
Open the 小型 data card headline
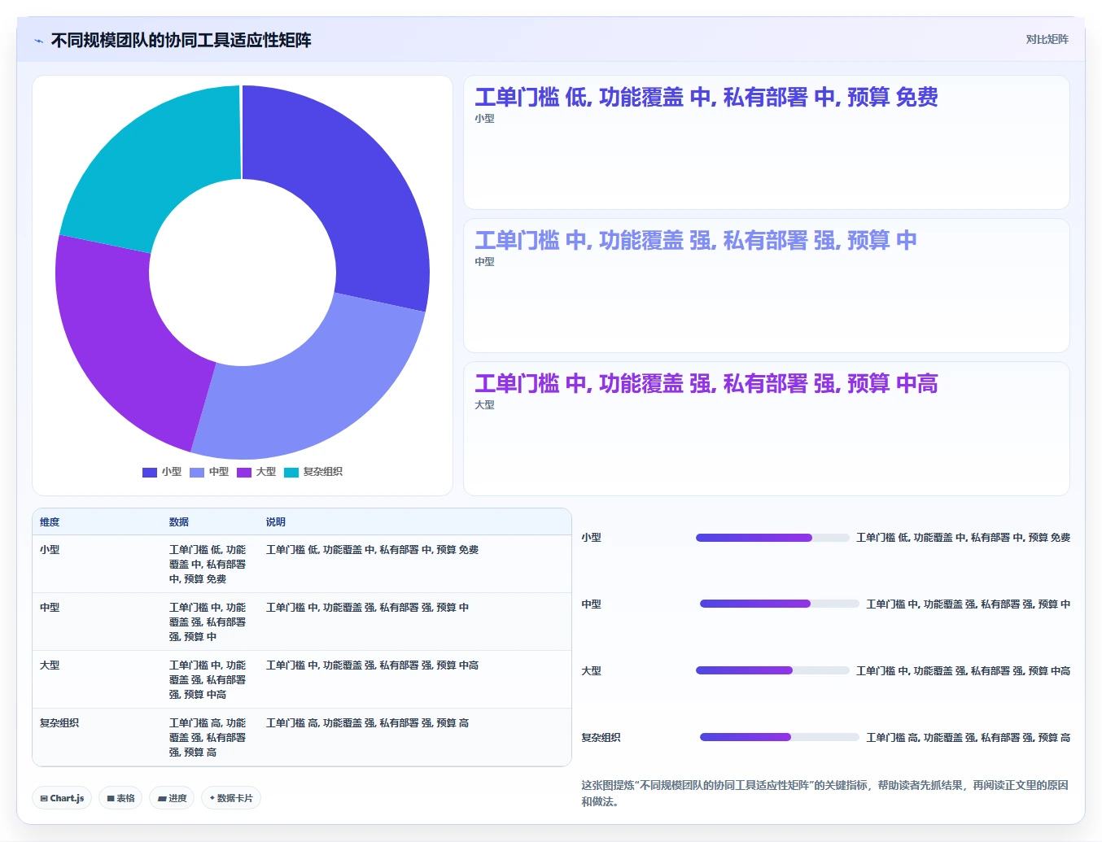(x=706, y=98)
